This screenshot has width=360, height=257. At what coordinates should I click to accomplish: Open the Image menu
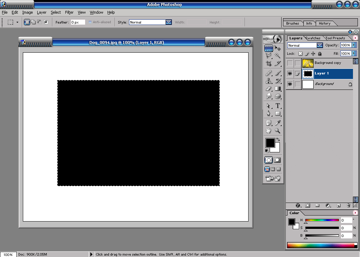click(x=27, y=12)
